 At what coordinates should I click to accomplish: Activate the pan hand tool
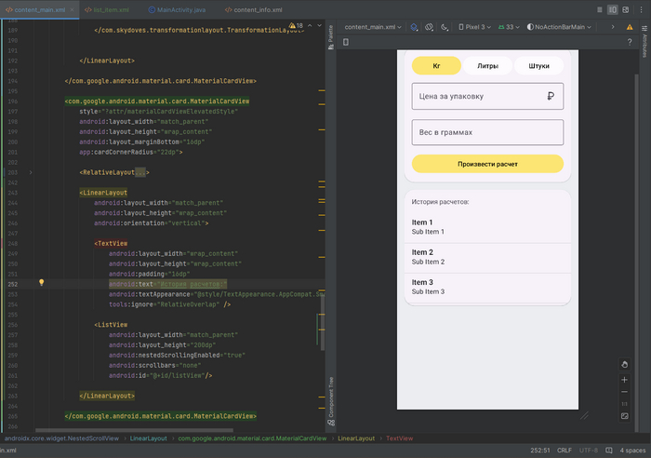[625, 364]
